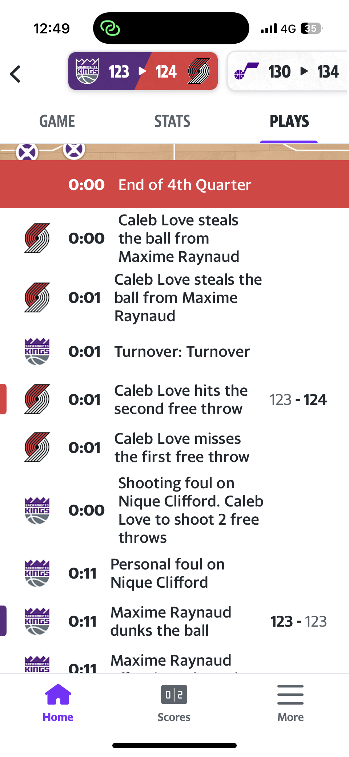Tap the Sacramento Kings logo in score card

tap(87, 71)
